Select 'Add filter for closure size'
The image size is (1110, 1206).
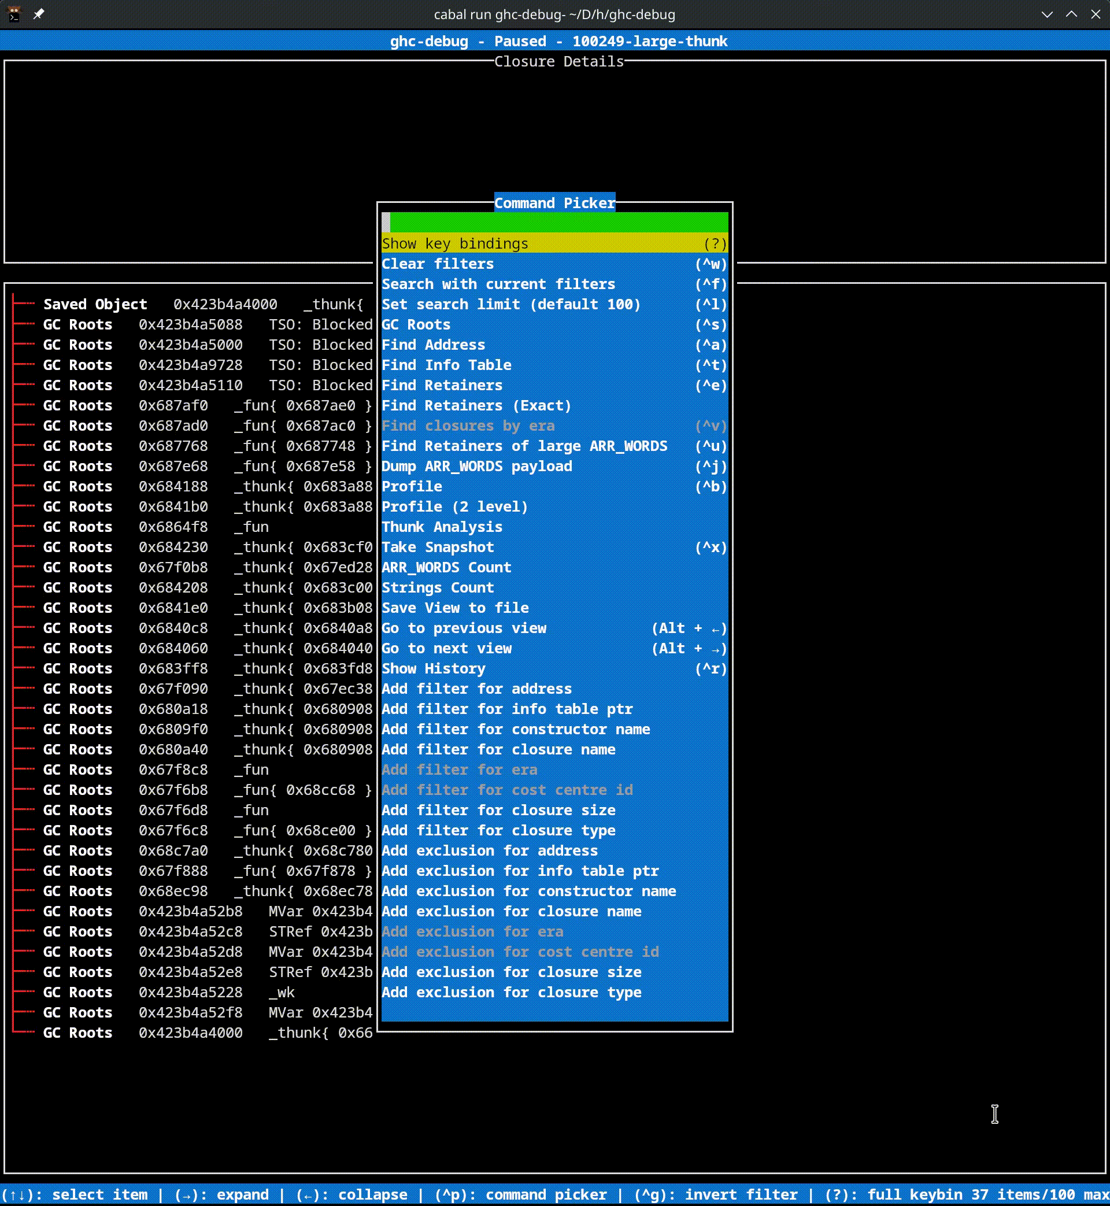point(554,810)
